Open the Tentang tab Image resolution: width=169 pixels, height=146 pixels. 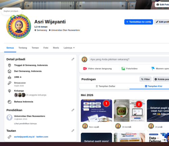23,48
